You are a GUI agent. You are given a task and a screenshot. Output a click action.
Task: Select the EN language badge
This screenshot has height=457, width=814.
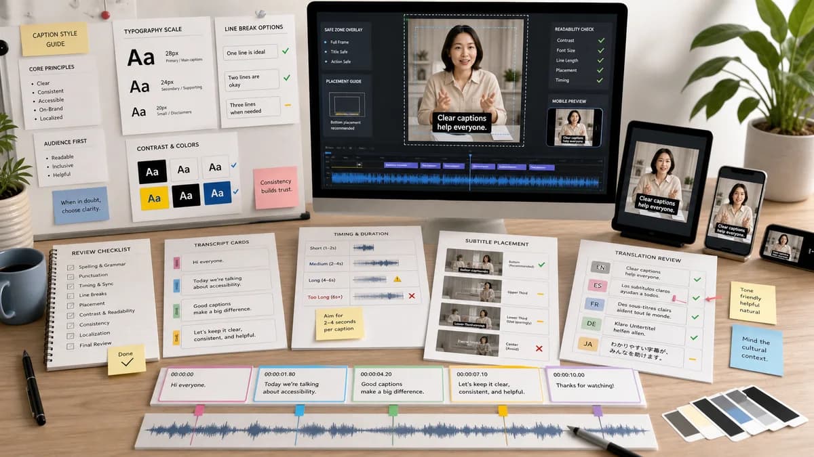[600, 267]
